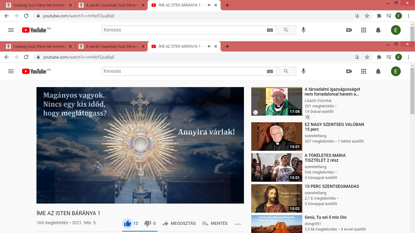
Task: Bookmark the page with the topmost star icon
Action: (367, 16)
